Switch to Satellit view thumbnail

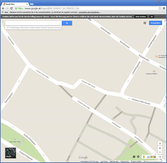coord(10,153)
